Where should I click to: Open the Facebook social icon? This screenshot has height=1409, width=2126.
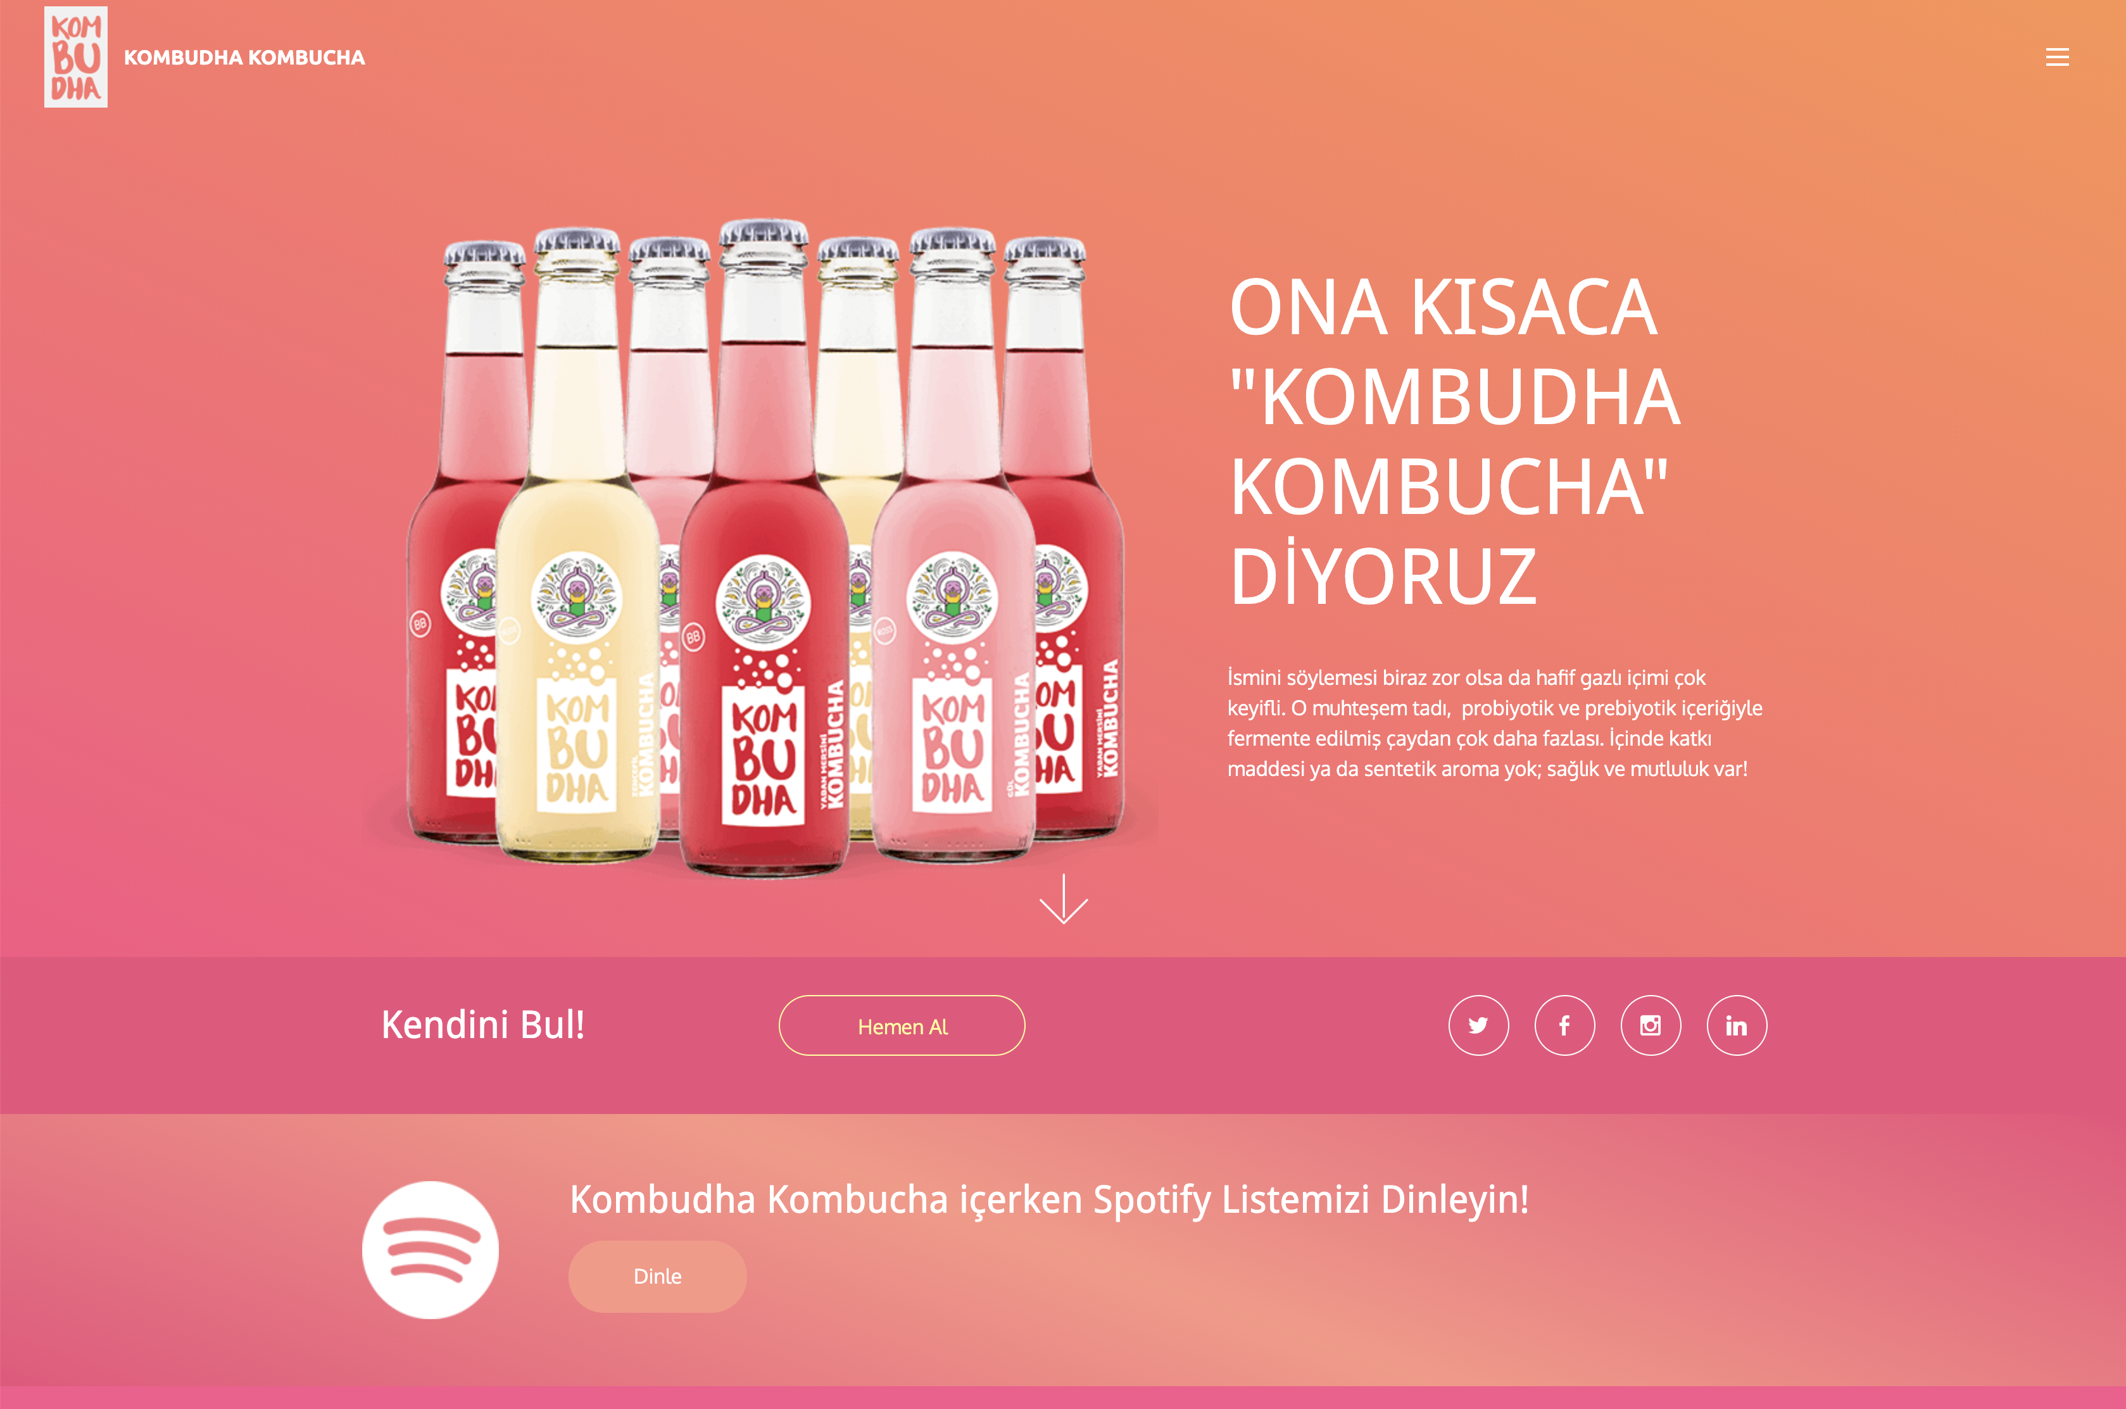coord(1564,1025)
